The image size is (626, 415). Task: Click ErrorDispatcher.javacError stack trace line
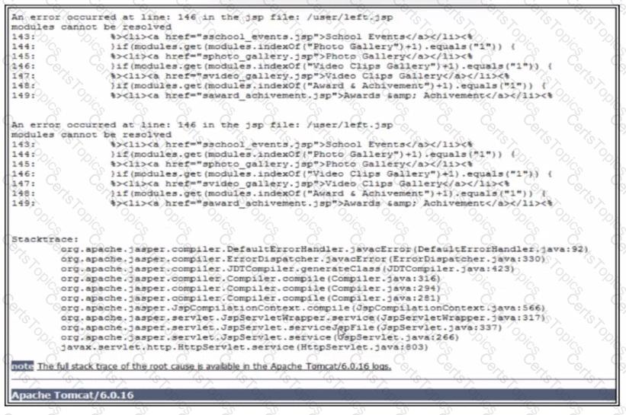[303, 259]
